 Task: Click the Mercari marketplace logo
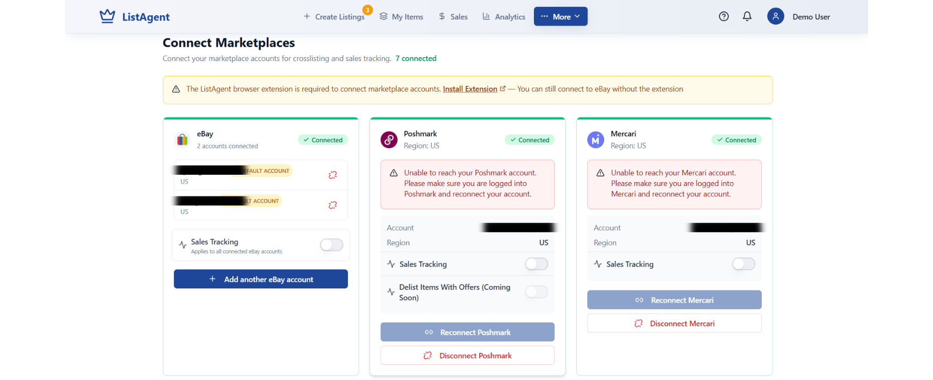(x=595, y=140)
